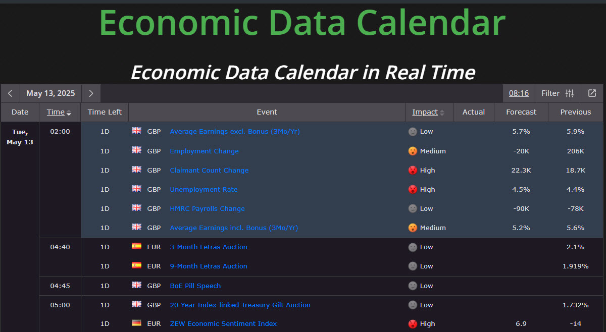Go to the next day arrow
606x332 pixels.
point(91,93)
